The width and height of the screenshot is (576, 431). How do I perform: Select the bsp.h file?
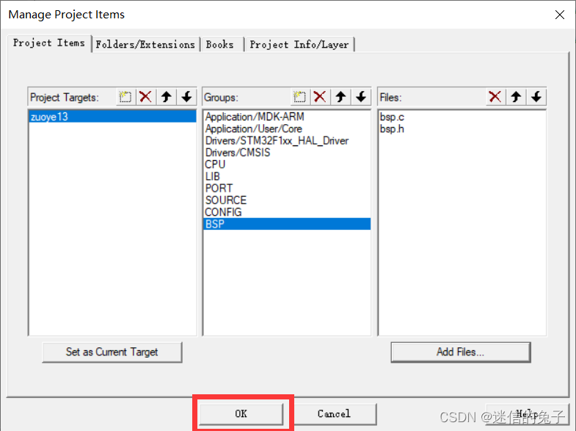[x=462, y=128]
